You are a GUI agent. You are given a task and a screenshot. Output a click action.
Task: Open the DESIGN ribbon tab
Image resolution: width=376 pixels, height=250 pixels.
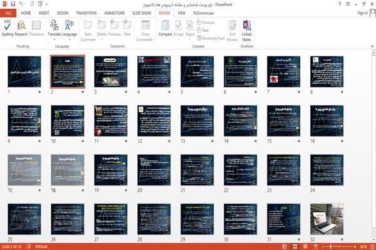pyautogui.click(x=63, y=13)
